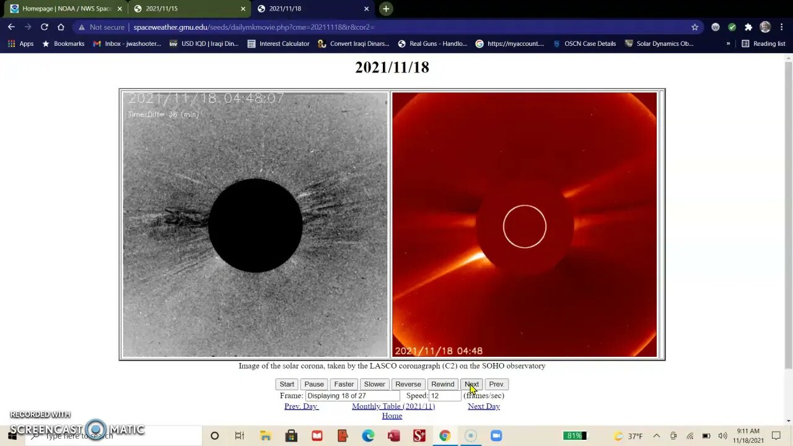Click the Reverse button
Image resolution: width=793 pixels, height=446 pixels.
pyautogui.click(x=408, y=384)
